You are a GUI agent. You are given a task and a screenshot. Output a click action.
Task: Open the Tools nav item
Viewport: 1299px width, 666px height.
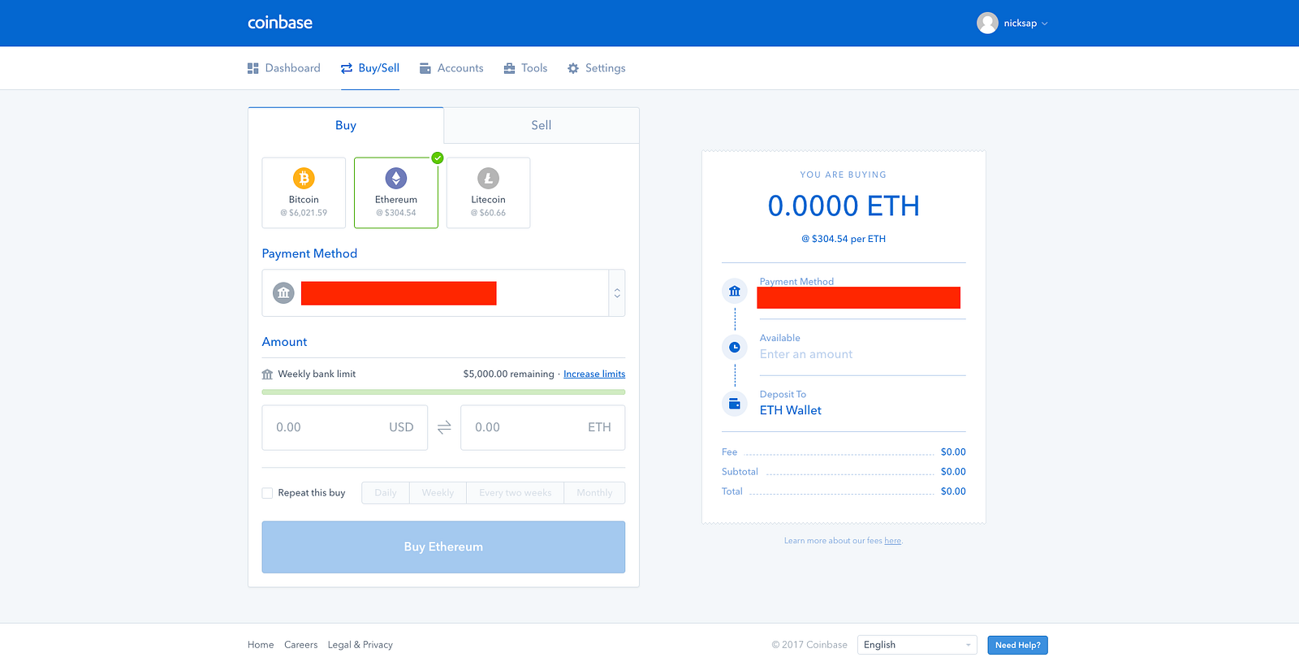525,68
